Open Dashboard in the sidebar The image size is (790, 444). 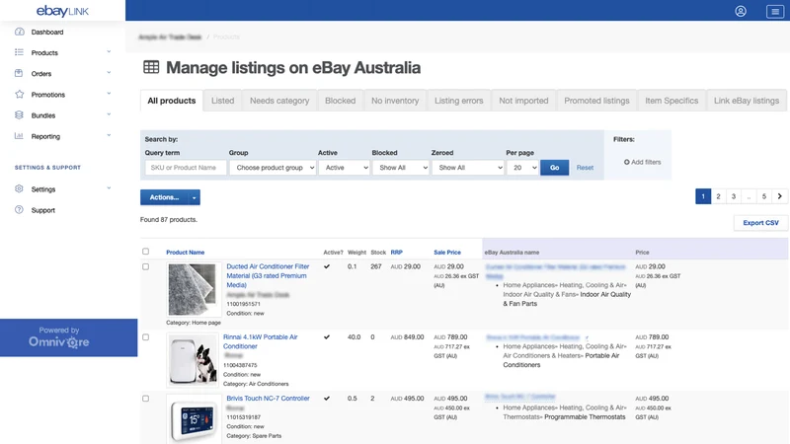point(47,32)
